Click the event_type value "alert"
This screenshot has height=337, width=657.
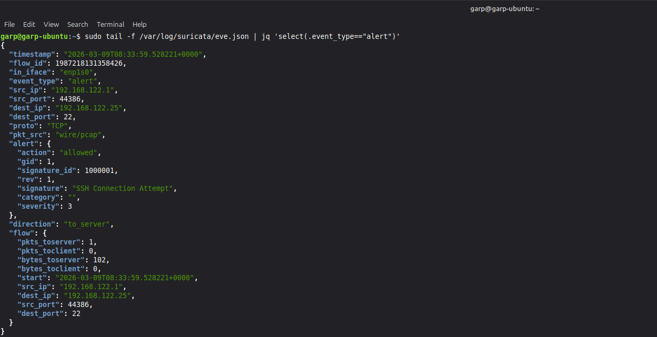pos(79,81)
